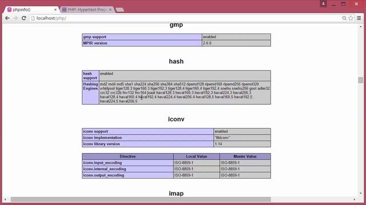
Task: Click the master value of iconv.internal_encoding
Action: click(x=245, y=169)
